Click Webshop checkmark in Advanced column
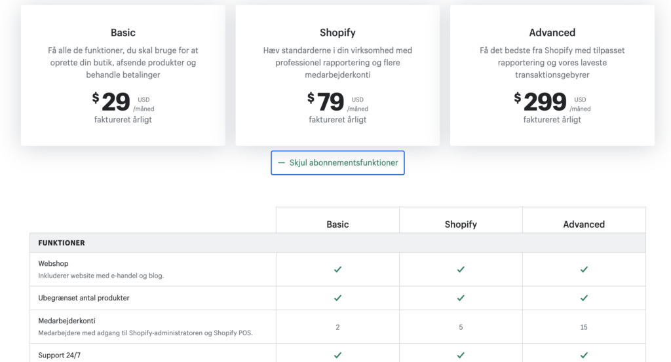671x362 pixels. click(x=584, y=269)
